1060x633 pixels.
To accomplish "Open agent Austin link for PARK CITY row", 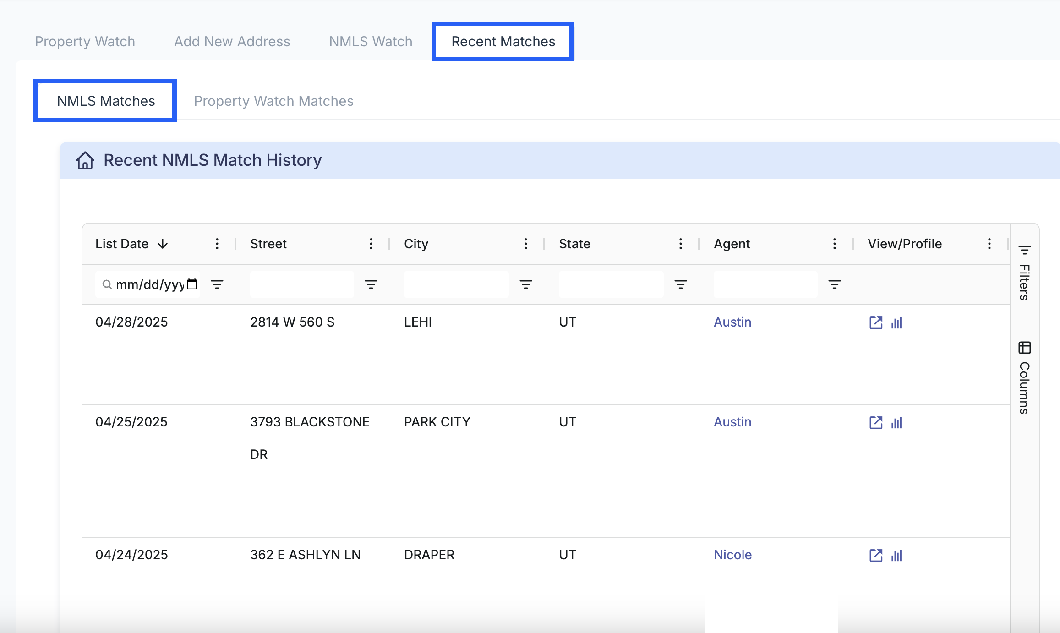I will (x=732, y=422).
